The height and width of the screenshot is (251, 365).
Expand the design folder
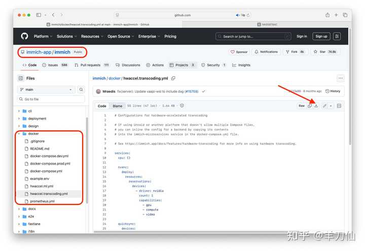[x=19, y=126]
